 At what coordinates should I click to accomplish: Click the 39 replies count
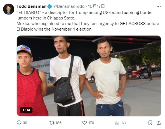25,123
